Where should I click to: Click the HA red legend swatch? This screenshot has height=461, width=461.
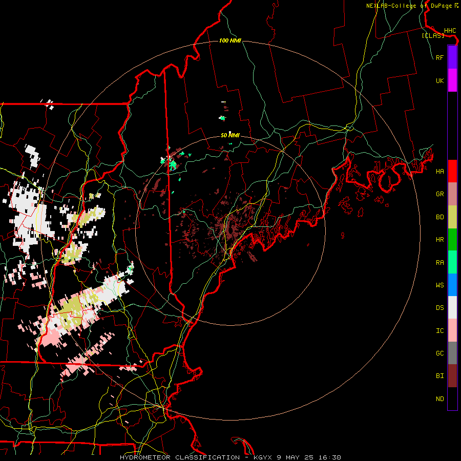click(452, 171)
